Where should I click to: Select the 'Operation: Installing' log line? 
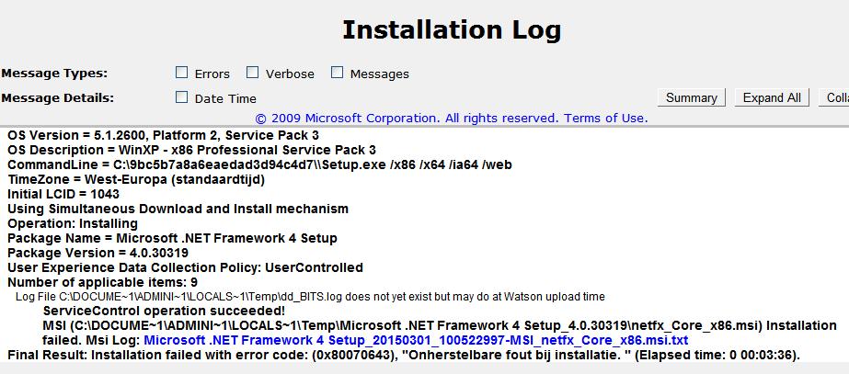[73, 223]
